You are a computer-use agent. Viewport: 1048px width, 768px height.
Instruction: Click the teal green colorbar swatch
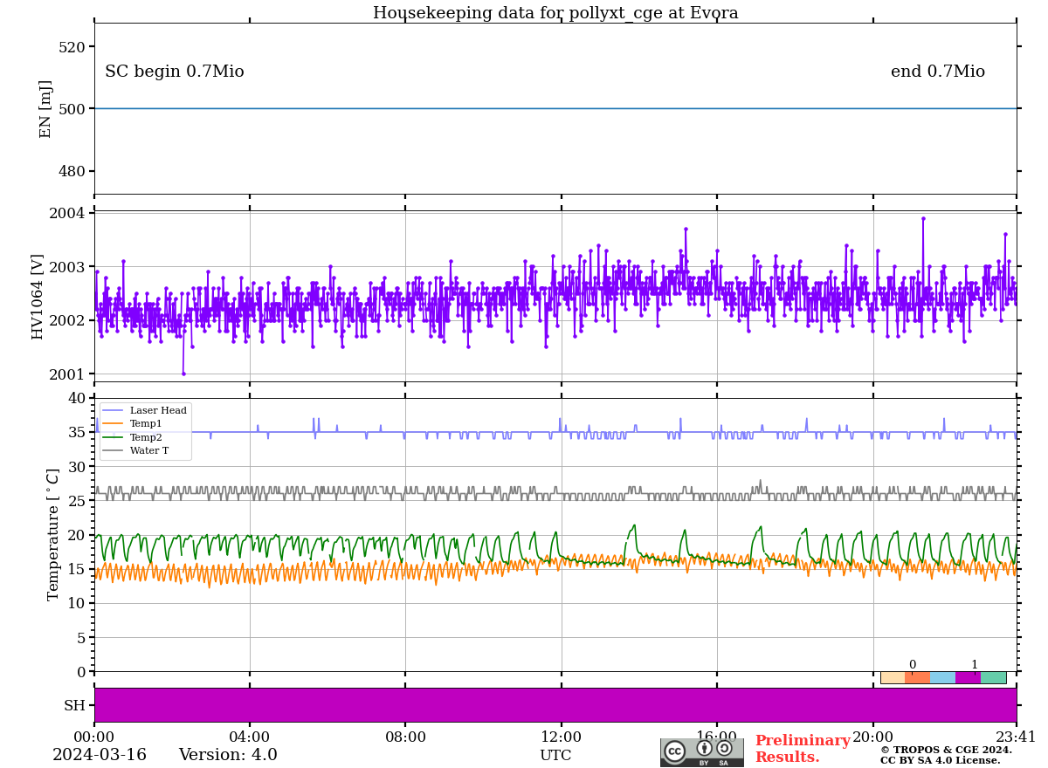[994, 677]
